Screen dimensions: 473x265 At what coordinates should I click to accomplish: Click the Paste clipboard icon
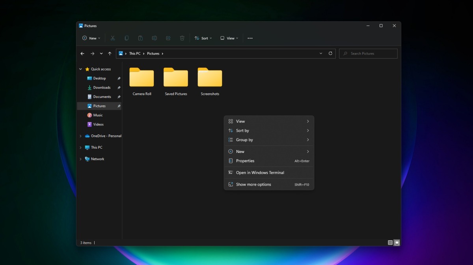(140, 38)
